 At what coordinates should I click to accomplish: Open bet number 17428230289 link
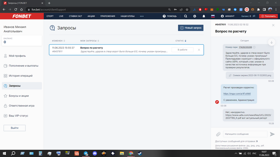point(245,47)
